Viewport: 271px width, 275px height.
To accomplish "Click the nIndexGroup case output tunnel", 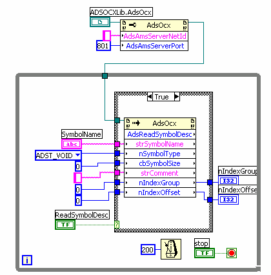I will (210, 183).
